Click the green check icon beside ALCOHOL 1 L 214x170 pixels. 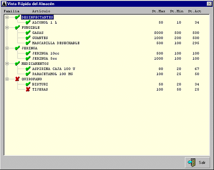coord(28,22)
